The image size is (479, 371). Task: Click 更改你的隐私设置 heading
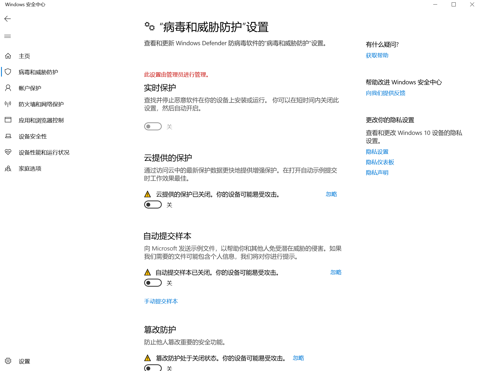390,120
